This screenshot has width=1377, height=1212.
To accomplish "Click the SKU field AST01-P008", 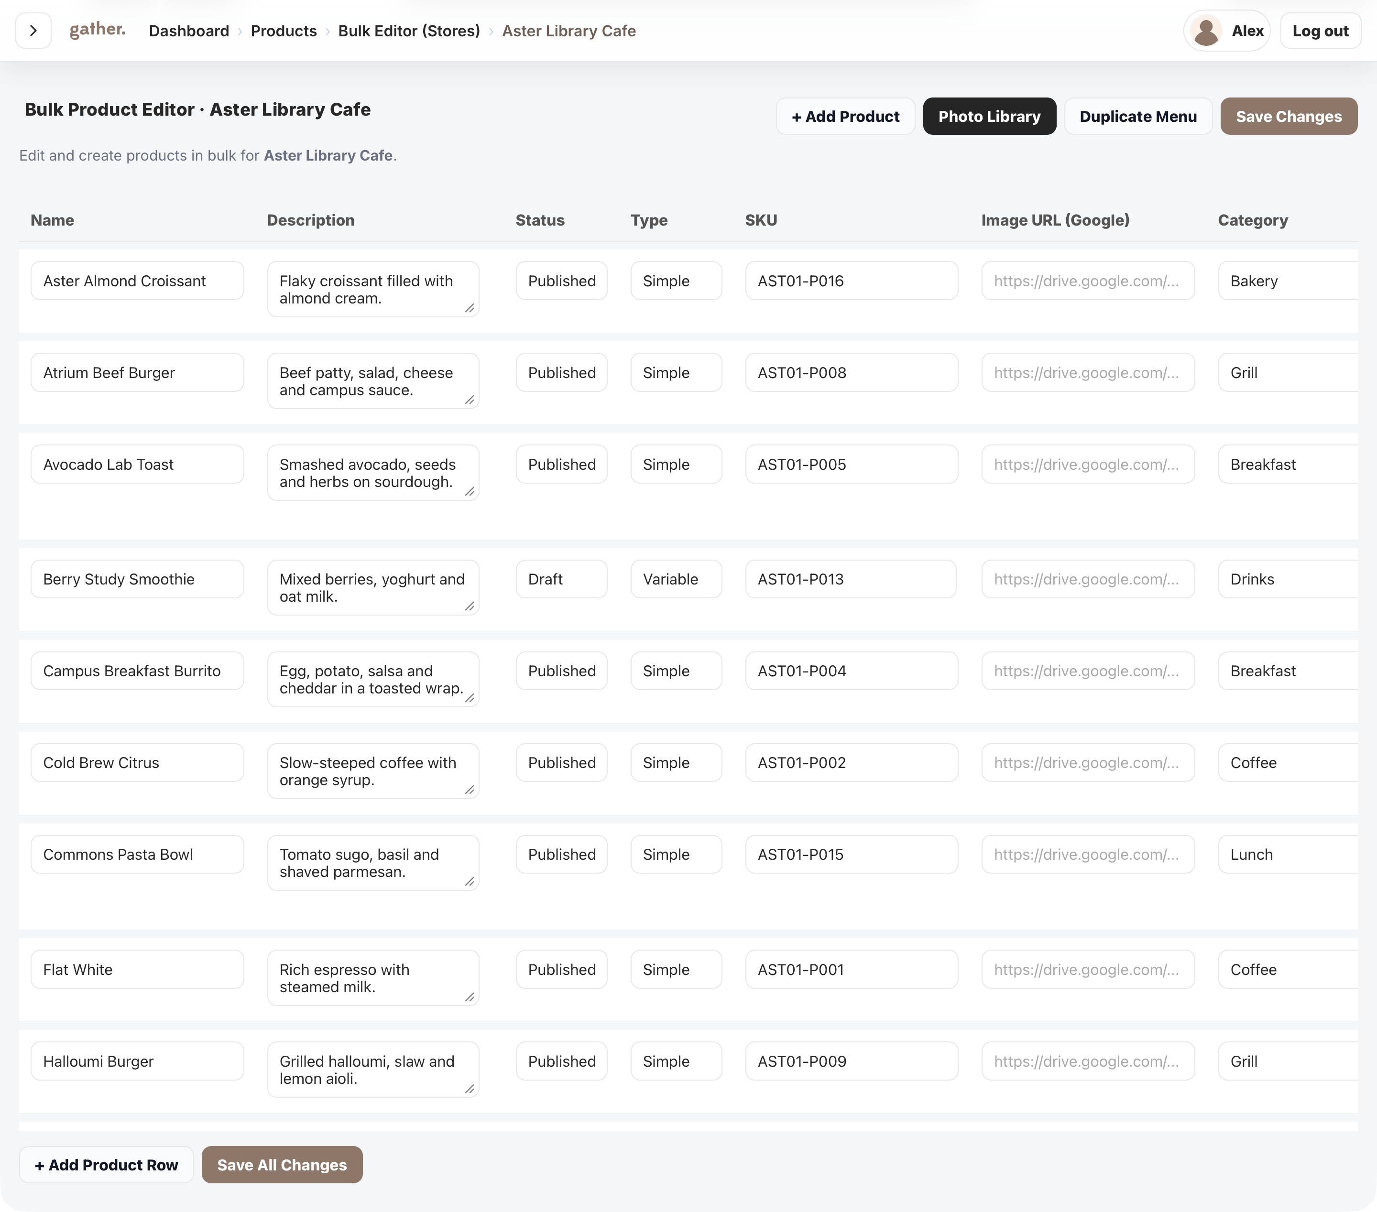I will [852, 372].
